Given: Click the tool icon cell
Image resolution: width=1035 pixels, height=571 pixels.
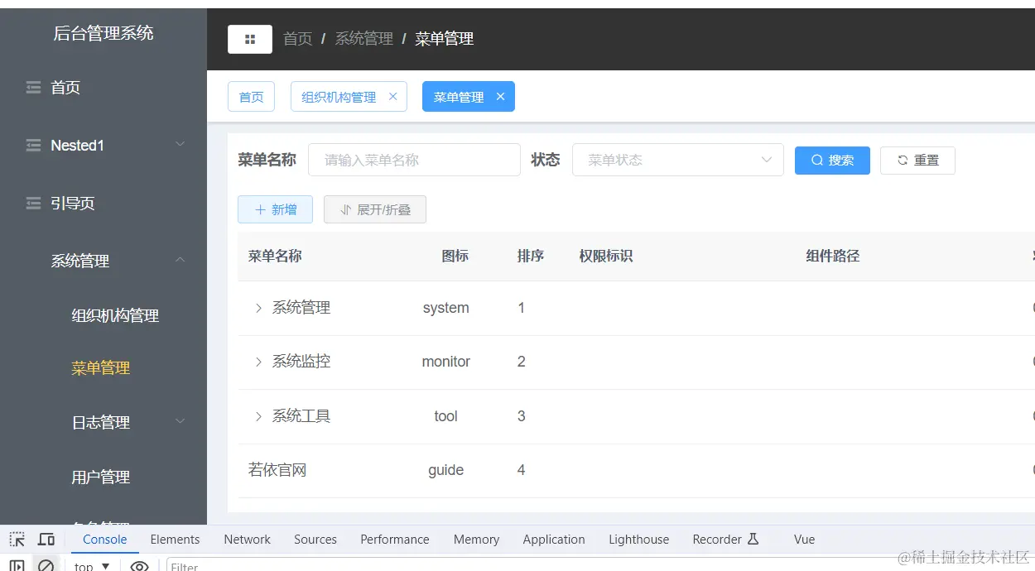Looking at the screenshot, I should tap(445, 416).
